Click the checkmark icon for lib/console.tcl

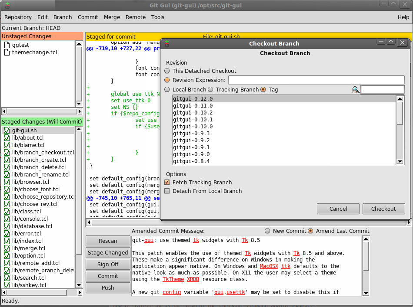pyautogui.click(x=7, y=219)
